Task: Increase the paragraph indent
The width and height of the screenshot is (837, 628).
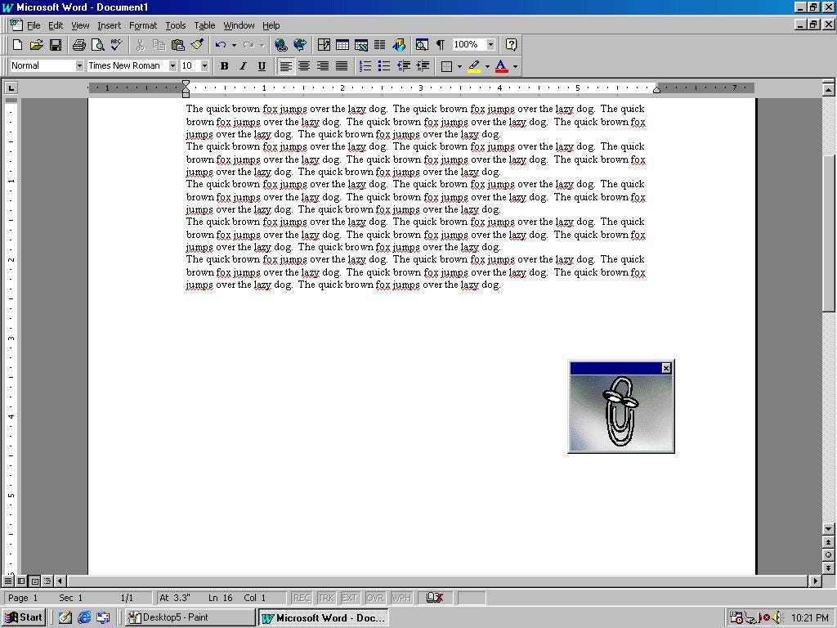Action: [423, 65]
